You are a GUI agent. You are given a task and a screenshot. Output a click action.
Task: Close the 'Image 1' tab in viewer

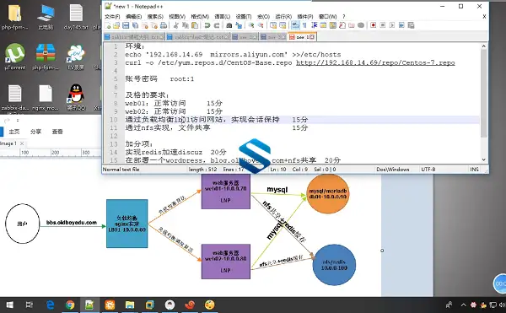(x=22, y=143)
